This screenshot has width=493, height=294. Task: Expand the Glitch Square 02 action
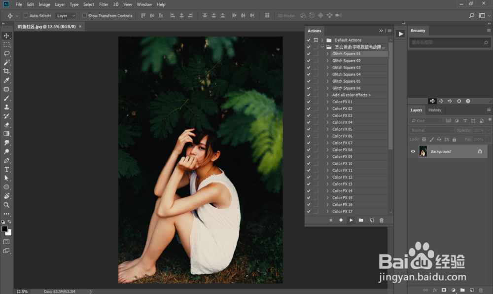[327, 61]
